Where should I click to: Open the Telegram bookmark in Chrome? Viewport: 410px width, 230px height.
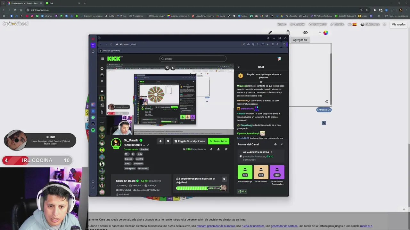[47, 16]
